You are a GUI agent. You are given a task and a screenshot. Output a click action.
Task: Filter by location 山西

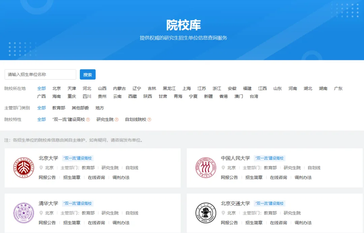pyautogui.click(x=102, y=88)
